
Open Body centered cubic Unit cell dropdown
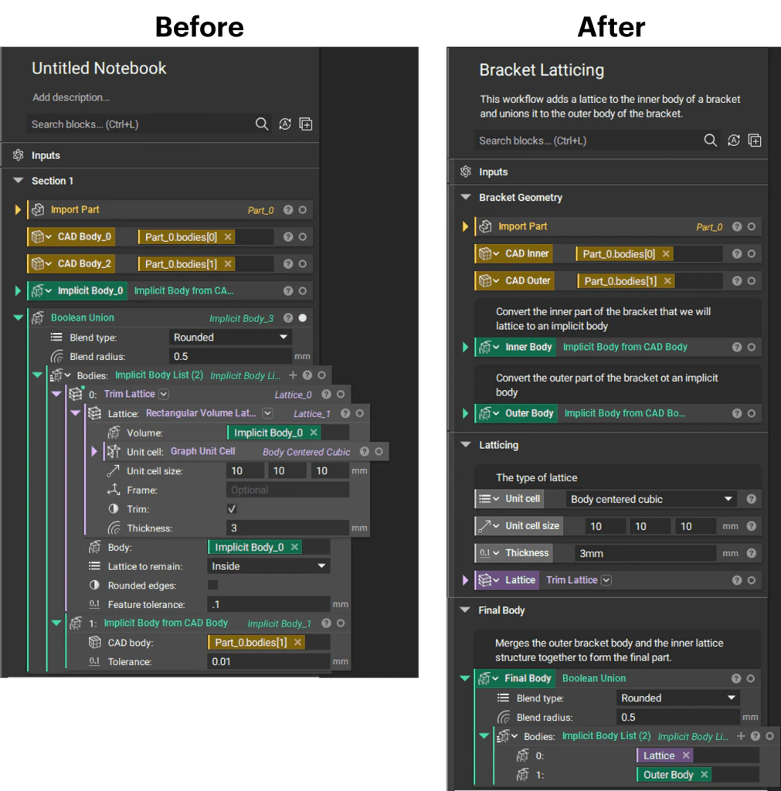pyautogui.click(x=650, y=499)
